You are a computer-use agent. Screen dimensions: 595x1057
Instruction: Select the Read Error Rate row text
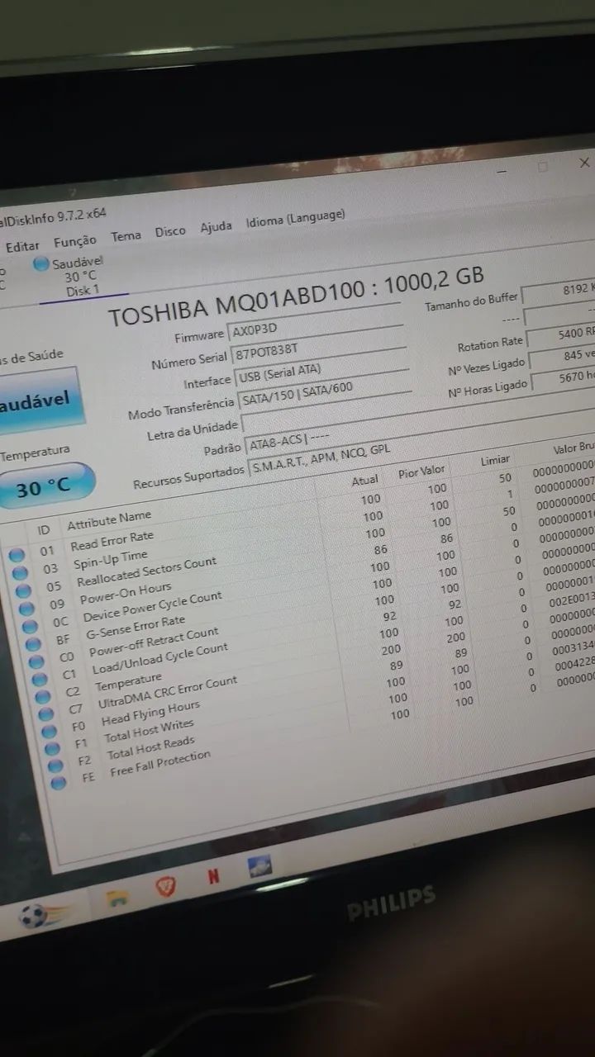(112, 541)
